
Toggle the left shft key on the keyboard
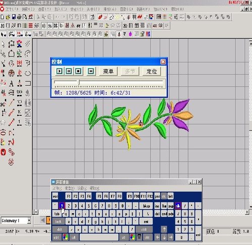pyautogui.click(x=59, y=229)
